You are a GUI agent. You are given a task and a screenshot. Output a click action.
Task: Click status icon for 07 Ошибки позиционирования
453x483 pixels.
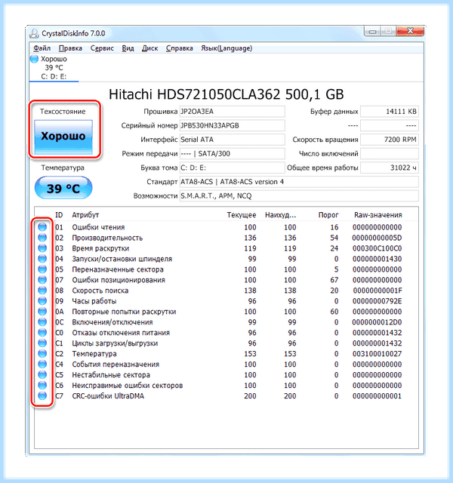pyautogui.click(x=42, y=280)
